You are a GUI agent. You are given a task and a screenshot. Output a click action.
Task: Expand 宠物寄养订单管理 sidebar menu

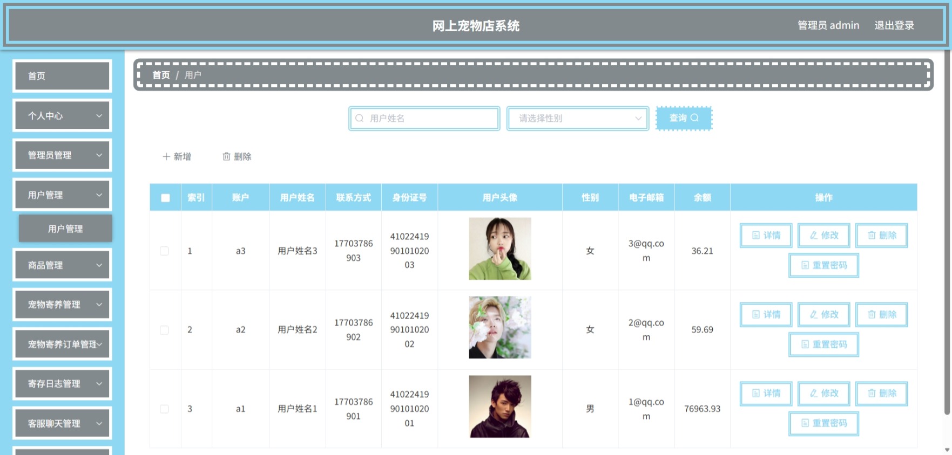(62, 344)
